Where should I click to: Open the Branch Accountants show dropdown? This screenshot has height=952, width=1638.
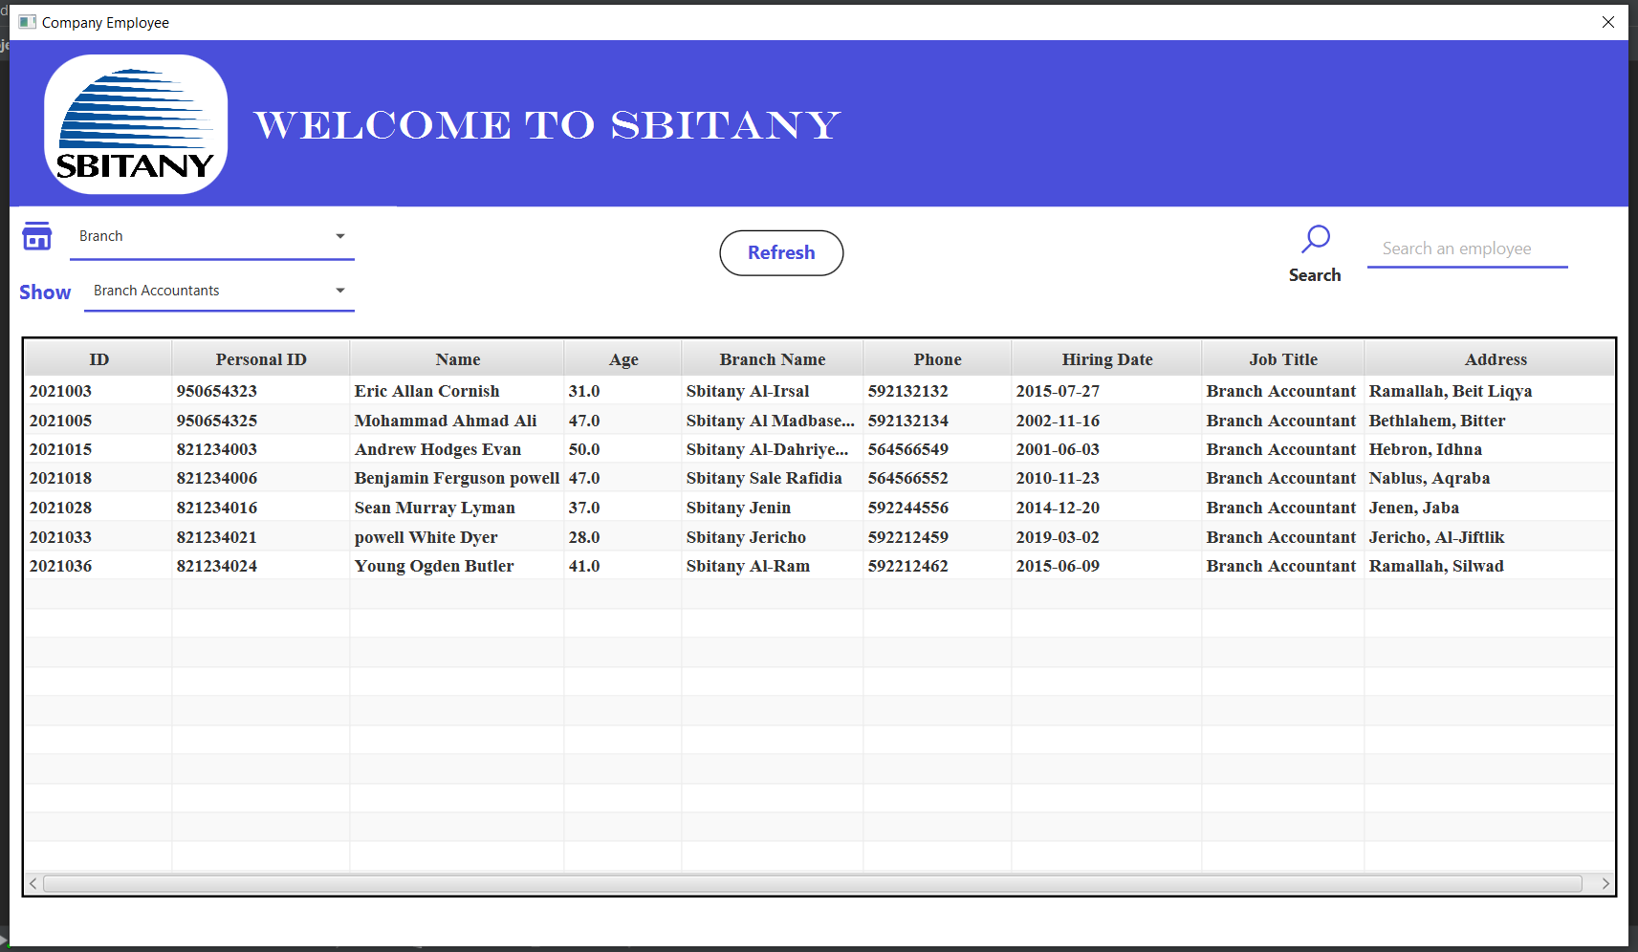219,291
